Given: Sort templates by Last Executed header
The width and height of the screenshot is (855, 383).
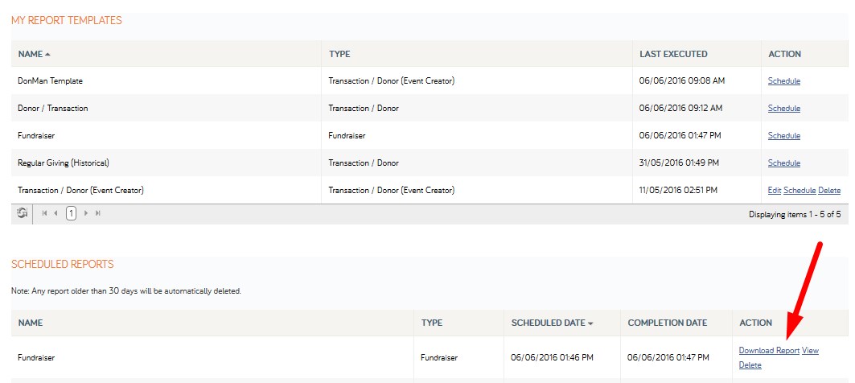Looking at the screenshot, I should pos(673,54).
